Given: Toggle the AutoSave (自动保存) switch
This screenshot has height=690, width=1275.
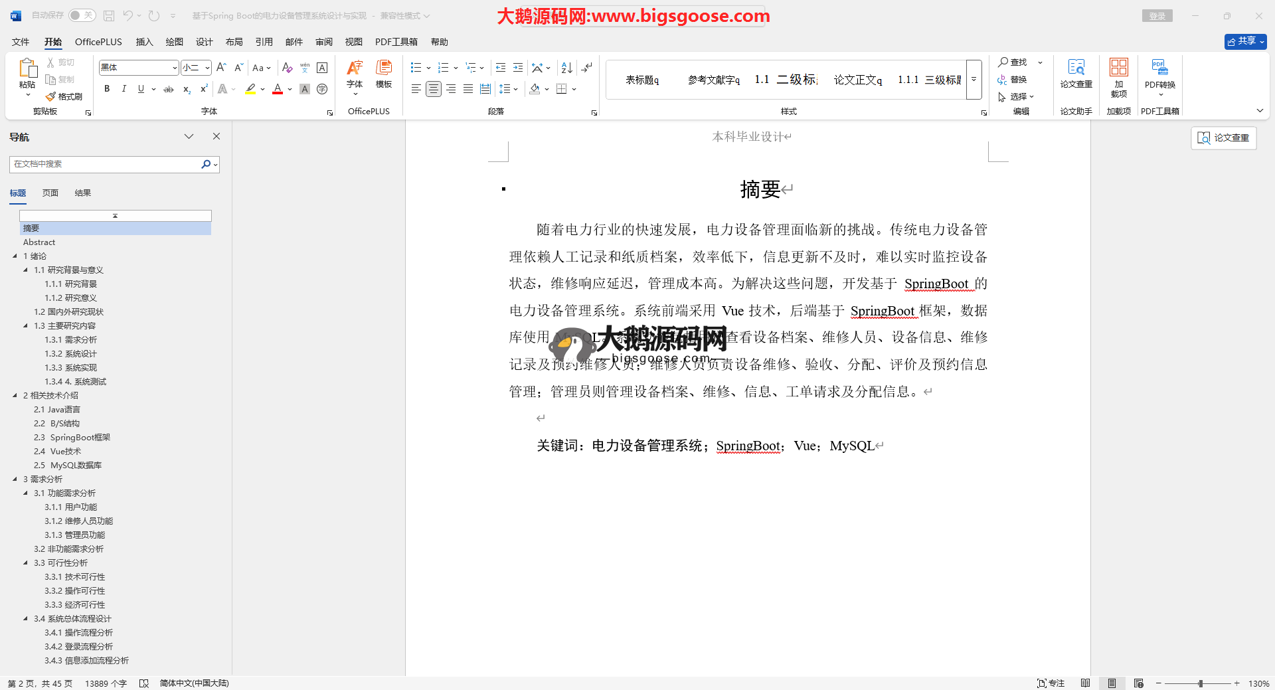Looking at the screenshot, I should coord(82,15).
